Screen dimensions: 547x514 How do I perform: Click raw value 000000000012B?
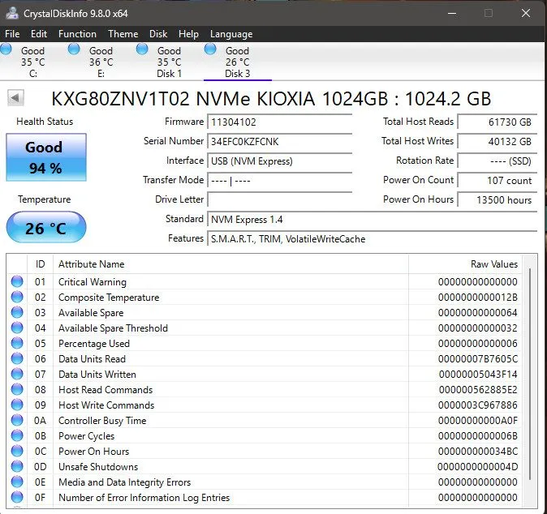[x=478, y=297]
